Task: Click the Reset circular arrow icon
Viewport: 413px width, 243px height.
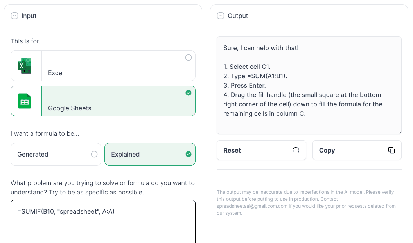Action: click(x=296, y=150)
